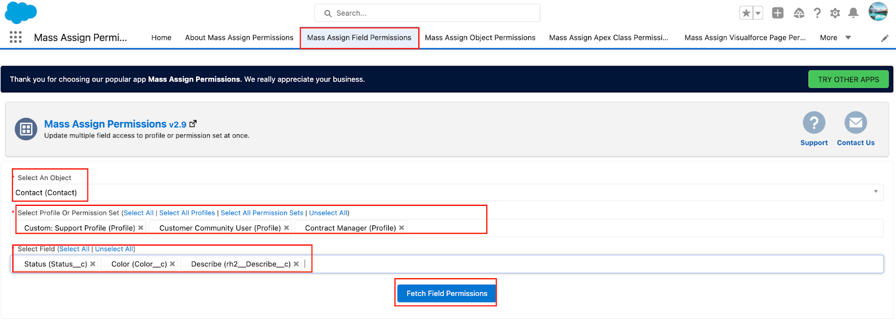Remove the Status (Status__c) field chip
The image size is (896, 334).
93,264
